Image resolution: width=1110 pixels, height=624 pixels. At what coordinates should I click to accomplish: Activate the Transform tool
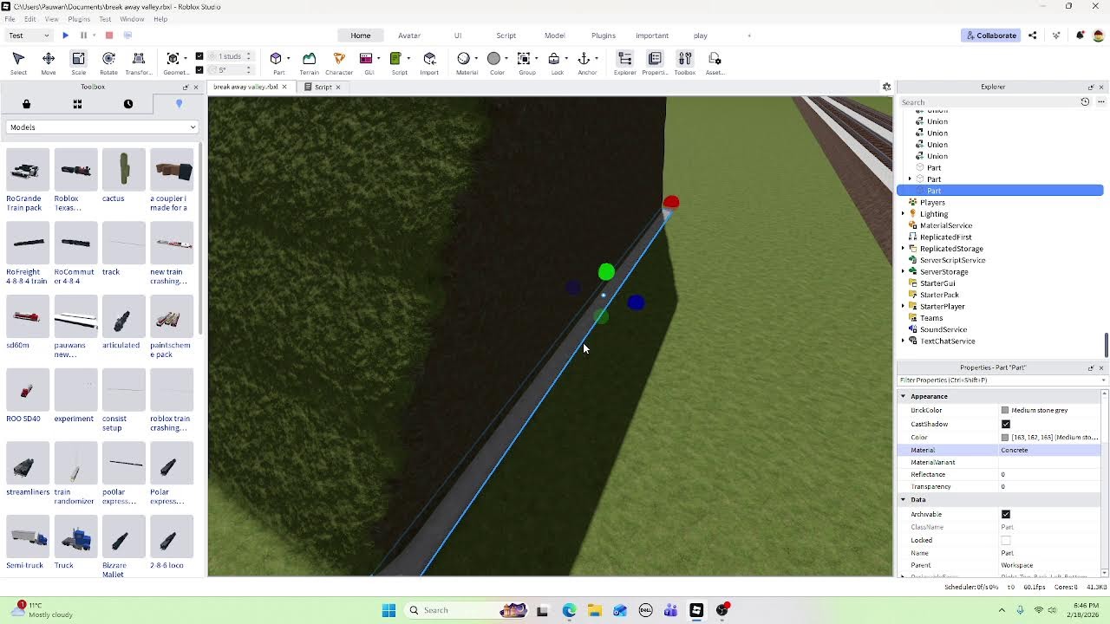[x=139, y=62]
